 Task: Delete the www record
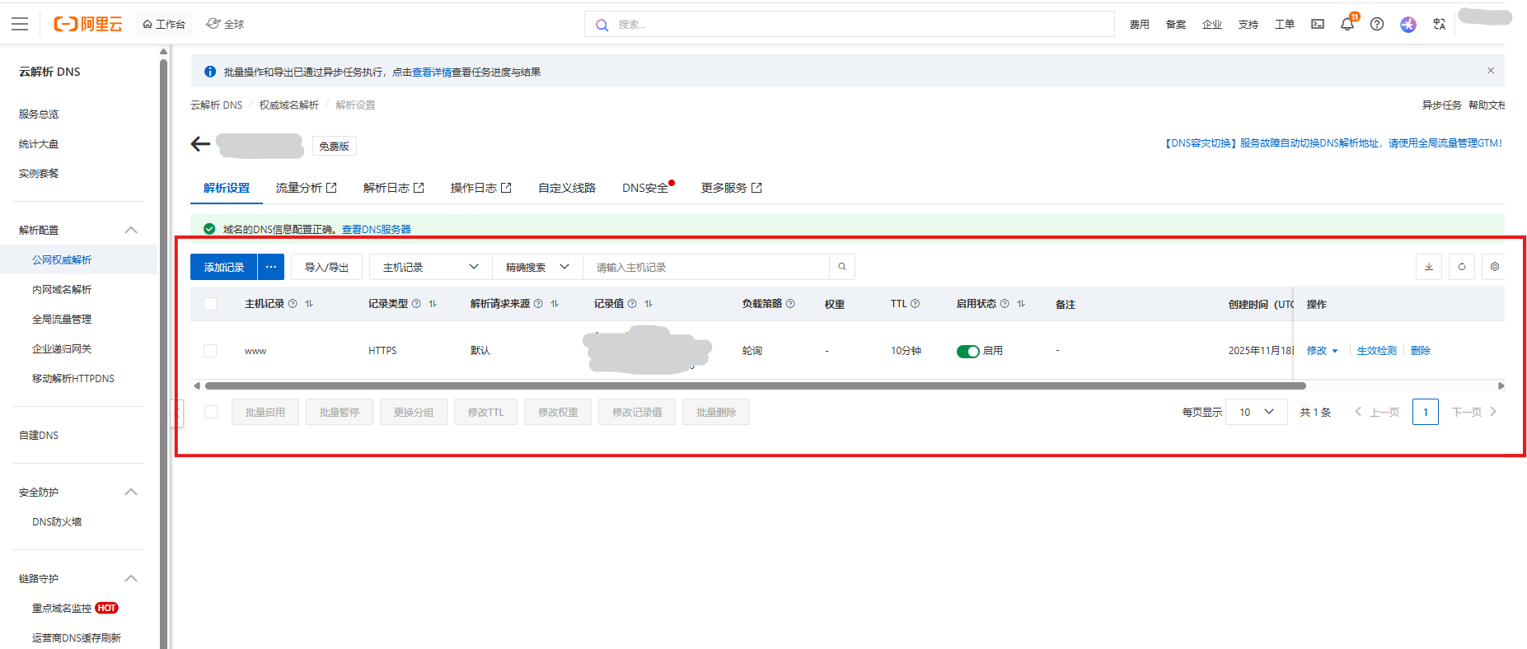1420,351
